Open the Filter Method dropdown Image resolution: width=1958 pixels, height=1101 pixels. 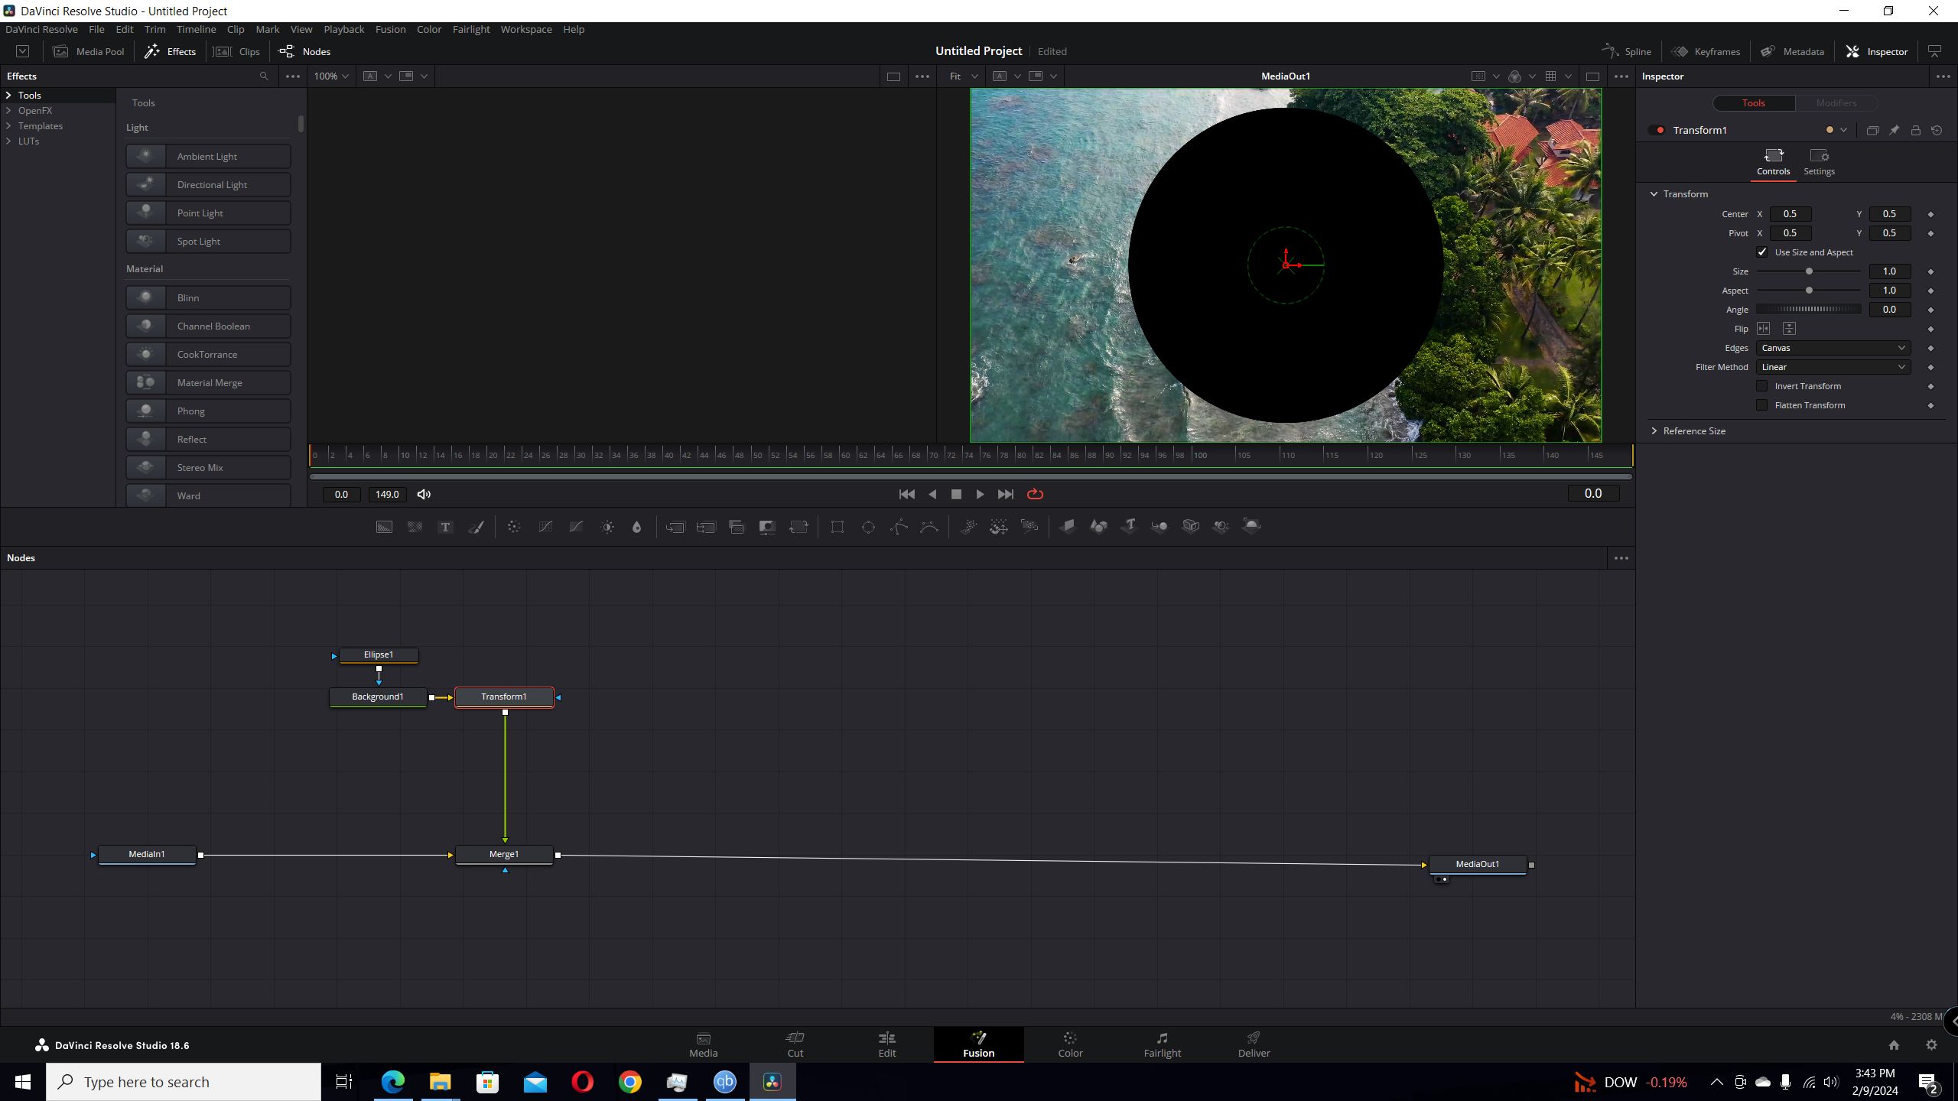click(x=1833, y=367)
